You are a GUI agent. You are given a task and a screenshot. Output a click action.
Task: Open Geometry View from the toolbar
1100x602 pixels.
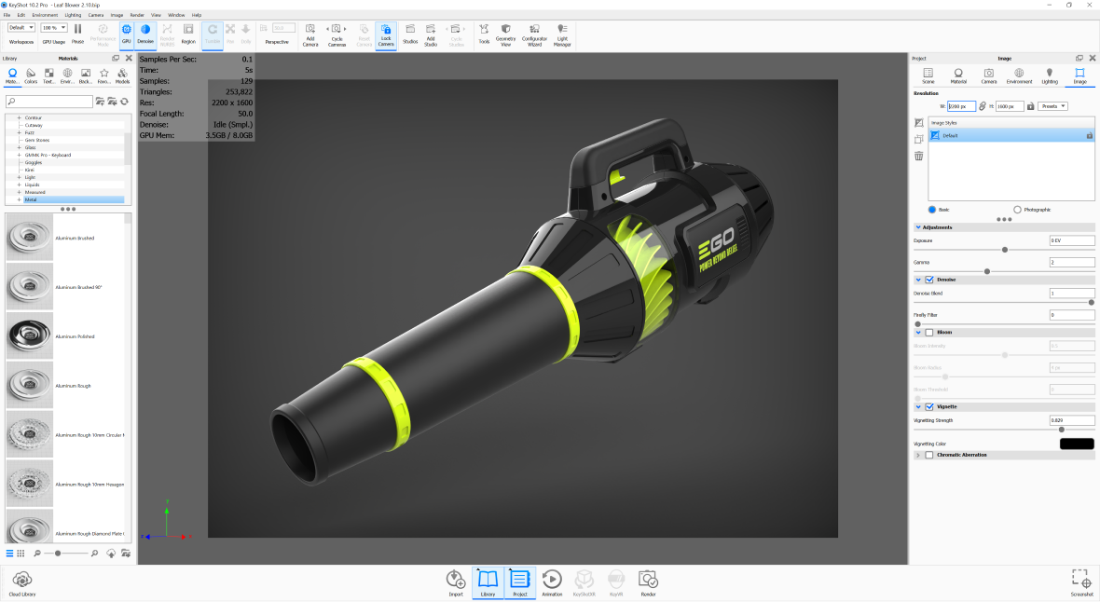506,34
